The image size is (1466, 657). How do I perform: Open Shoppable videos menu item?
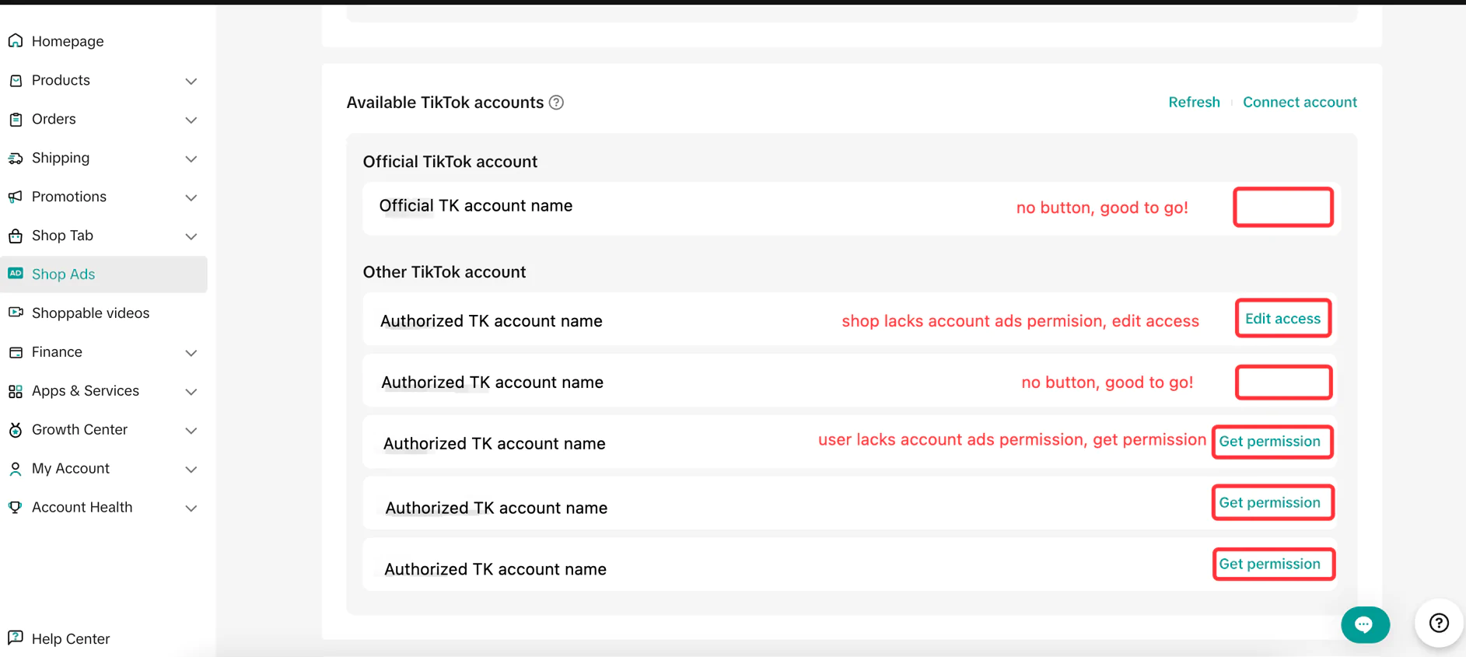tap(90, 313)
